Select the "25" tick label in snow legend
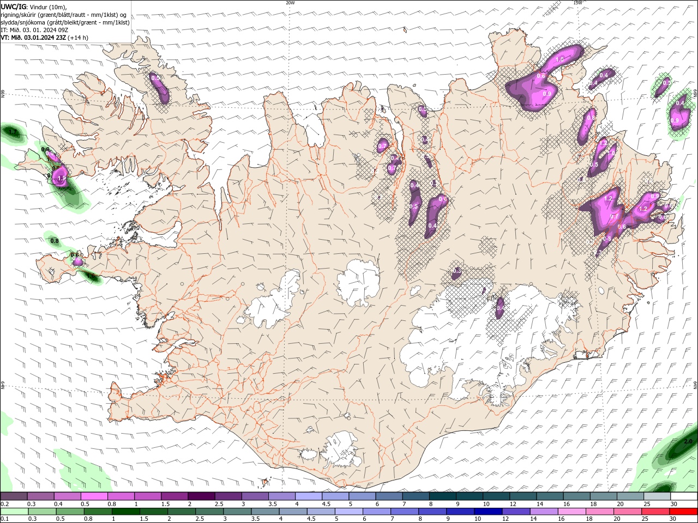 (647, 504)
